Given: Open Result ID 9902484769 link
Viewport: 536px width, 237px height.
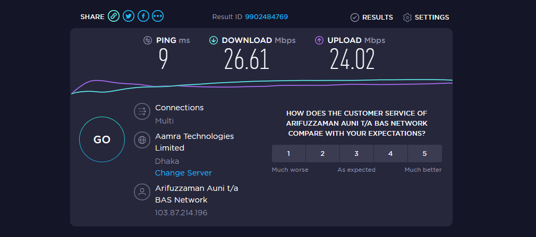Looking at the screenshot, I should click(x=266, y=17).
